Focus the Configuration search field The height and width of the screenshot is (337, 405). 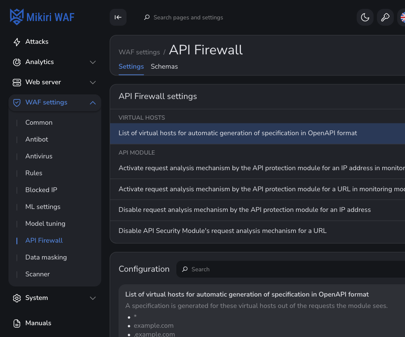(291, 269)
